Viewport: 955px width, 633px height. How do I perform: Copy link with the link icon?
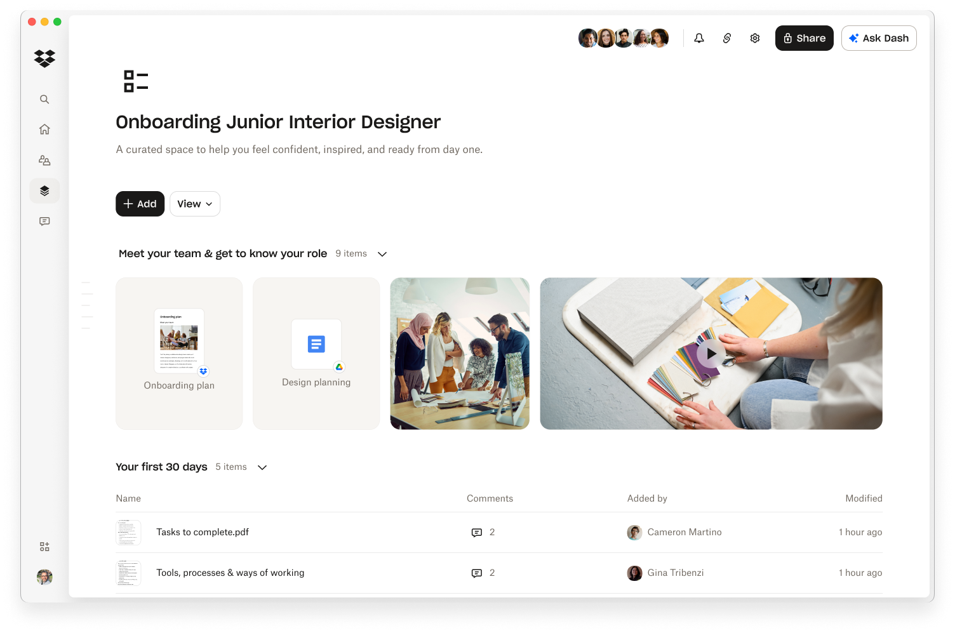pos(727,38)
